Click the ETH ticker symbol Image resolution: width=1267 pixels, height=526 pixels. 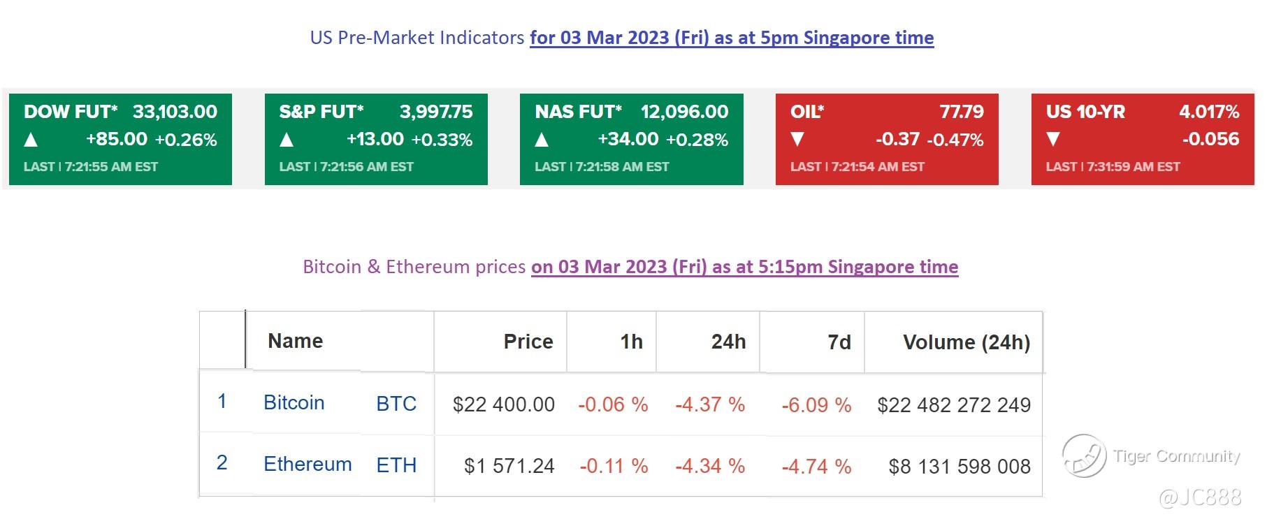tap(396, 465)
